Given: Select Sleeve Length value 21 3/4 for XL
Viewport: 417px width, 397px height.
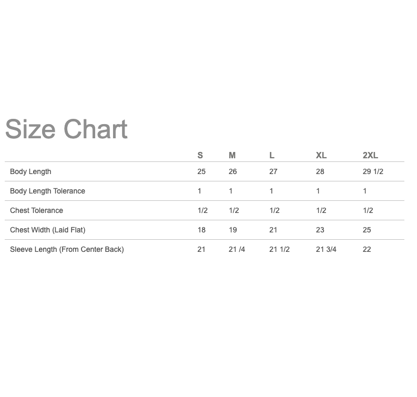Looking at the screenshot, I should click(326, 249).
